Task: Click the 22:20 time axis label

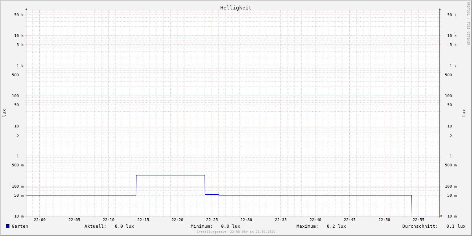Action: pyautogui.click(x=177, y=220)
